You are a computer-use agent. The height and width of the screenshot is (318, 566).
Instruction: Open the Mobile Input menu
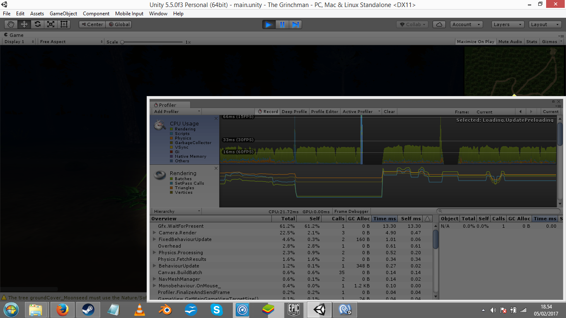[x=129, y=14]
